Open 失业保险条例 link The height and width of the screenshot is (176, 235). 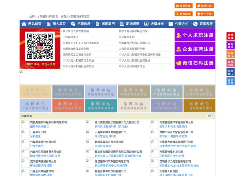(127, 37)
